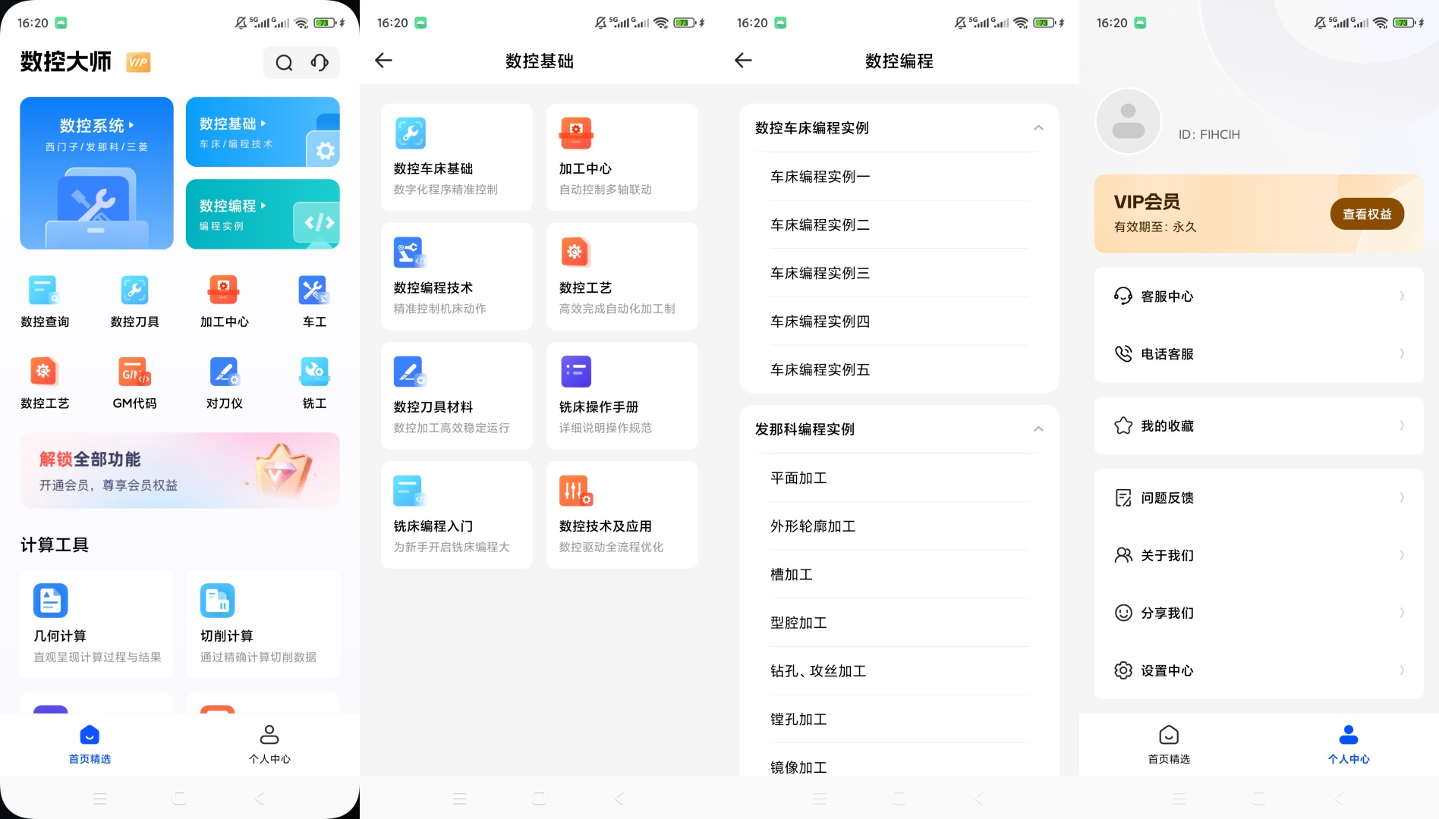Open 电话客服 row
Screen dimensions: 1439x819
[x=1259, y=353]
